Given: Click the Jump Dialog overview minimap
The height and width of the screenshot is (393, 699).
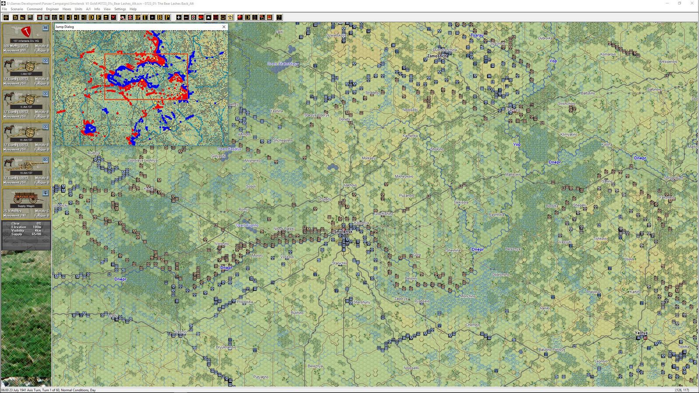Looking at the screenshot, I should [141, 88].
